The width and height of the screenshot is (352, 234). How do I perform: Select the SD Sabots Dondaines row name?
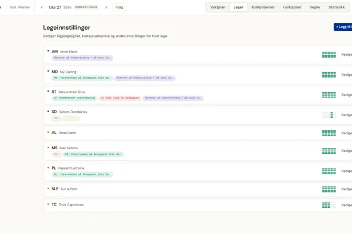(x=69, y=112)
